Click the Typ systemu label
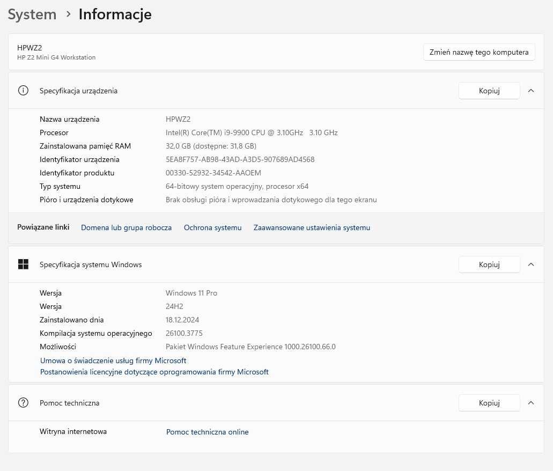The height and width of the screenshot is (471, 553). (x=60, y=186)
